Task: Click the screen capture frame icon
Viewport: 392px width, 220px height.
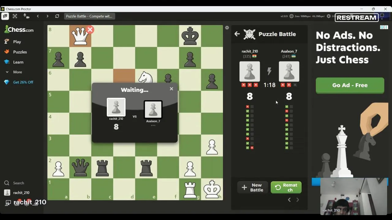Action: click(x=15, y=16)
